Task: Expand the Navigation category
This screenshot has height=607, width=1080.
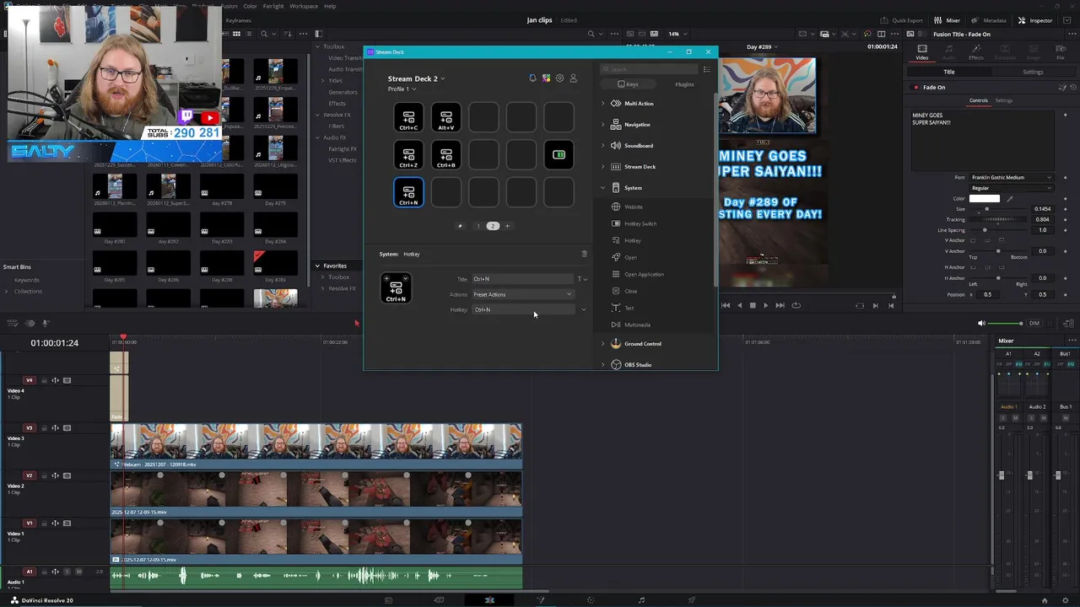Action: pyautogui.click(x=603, y=125)
